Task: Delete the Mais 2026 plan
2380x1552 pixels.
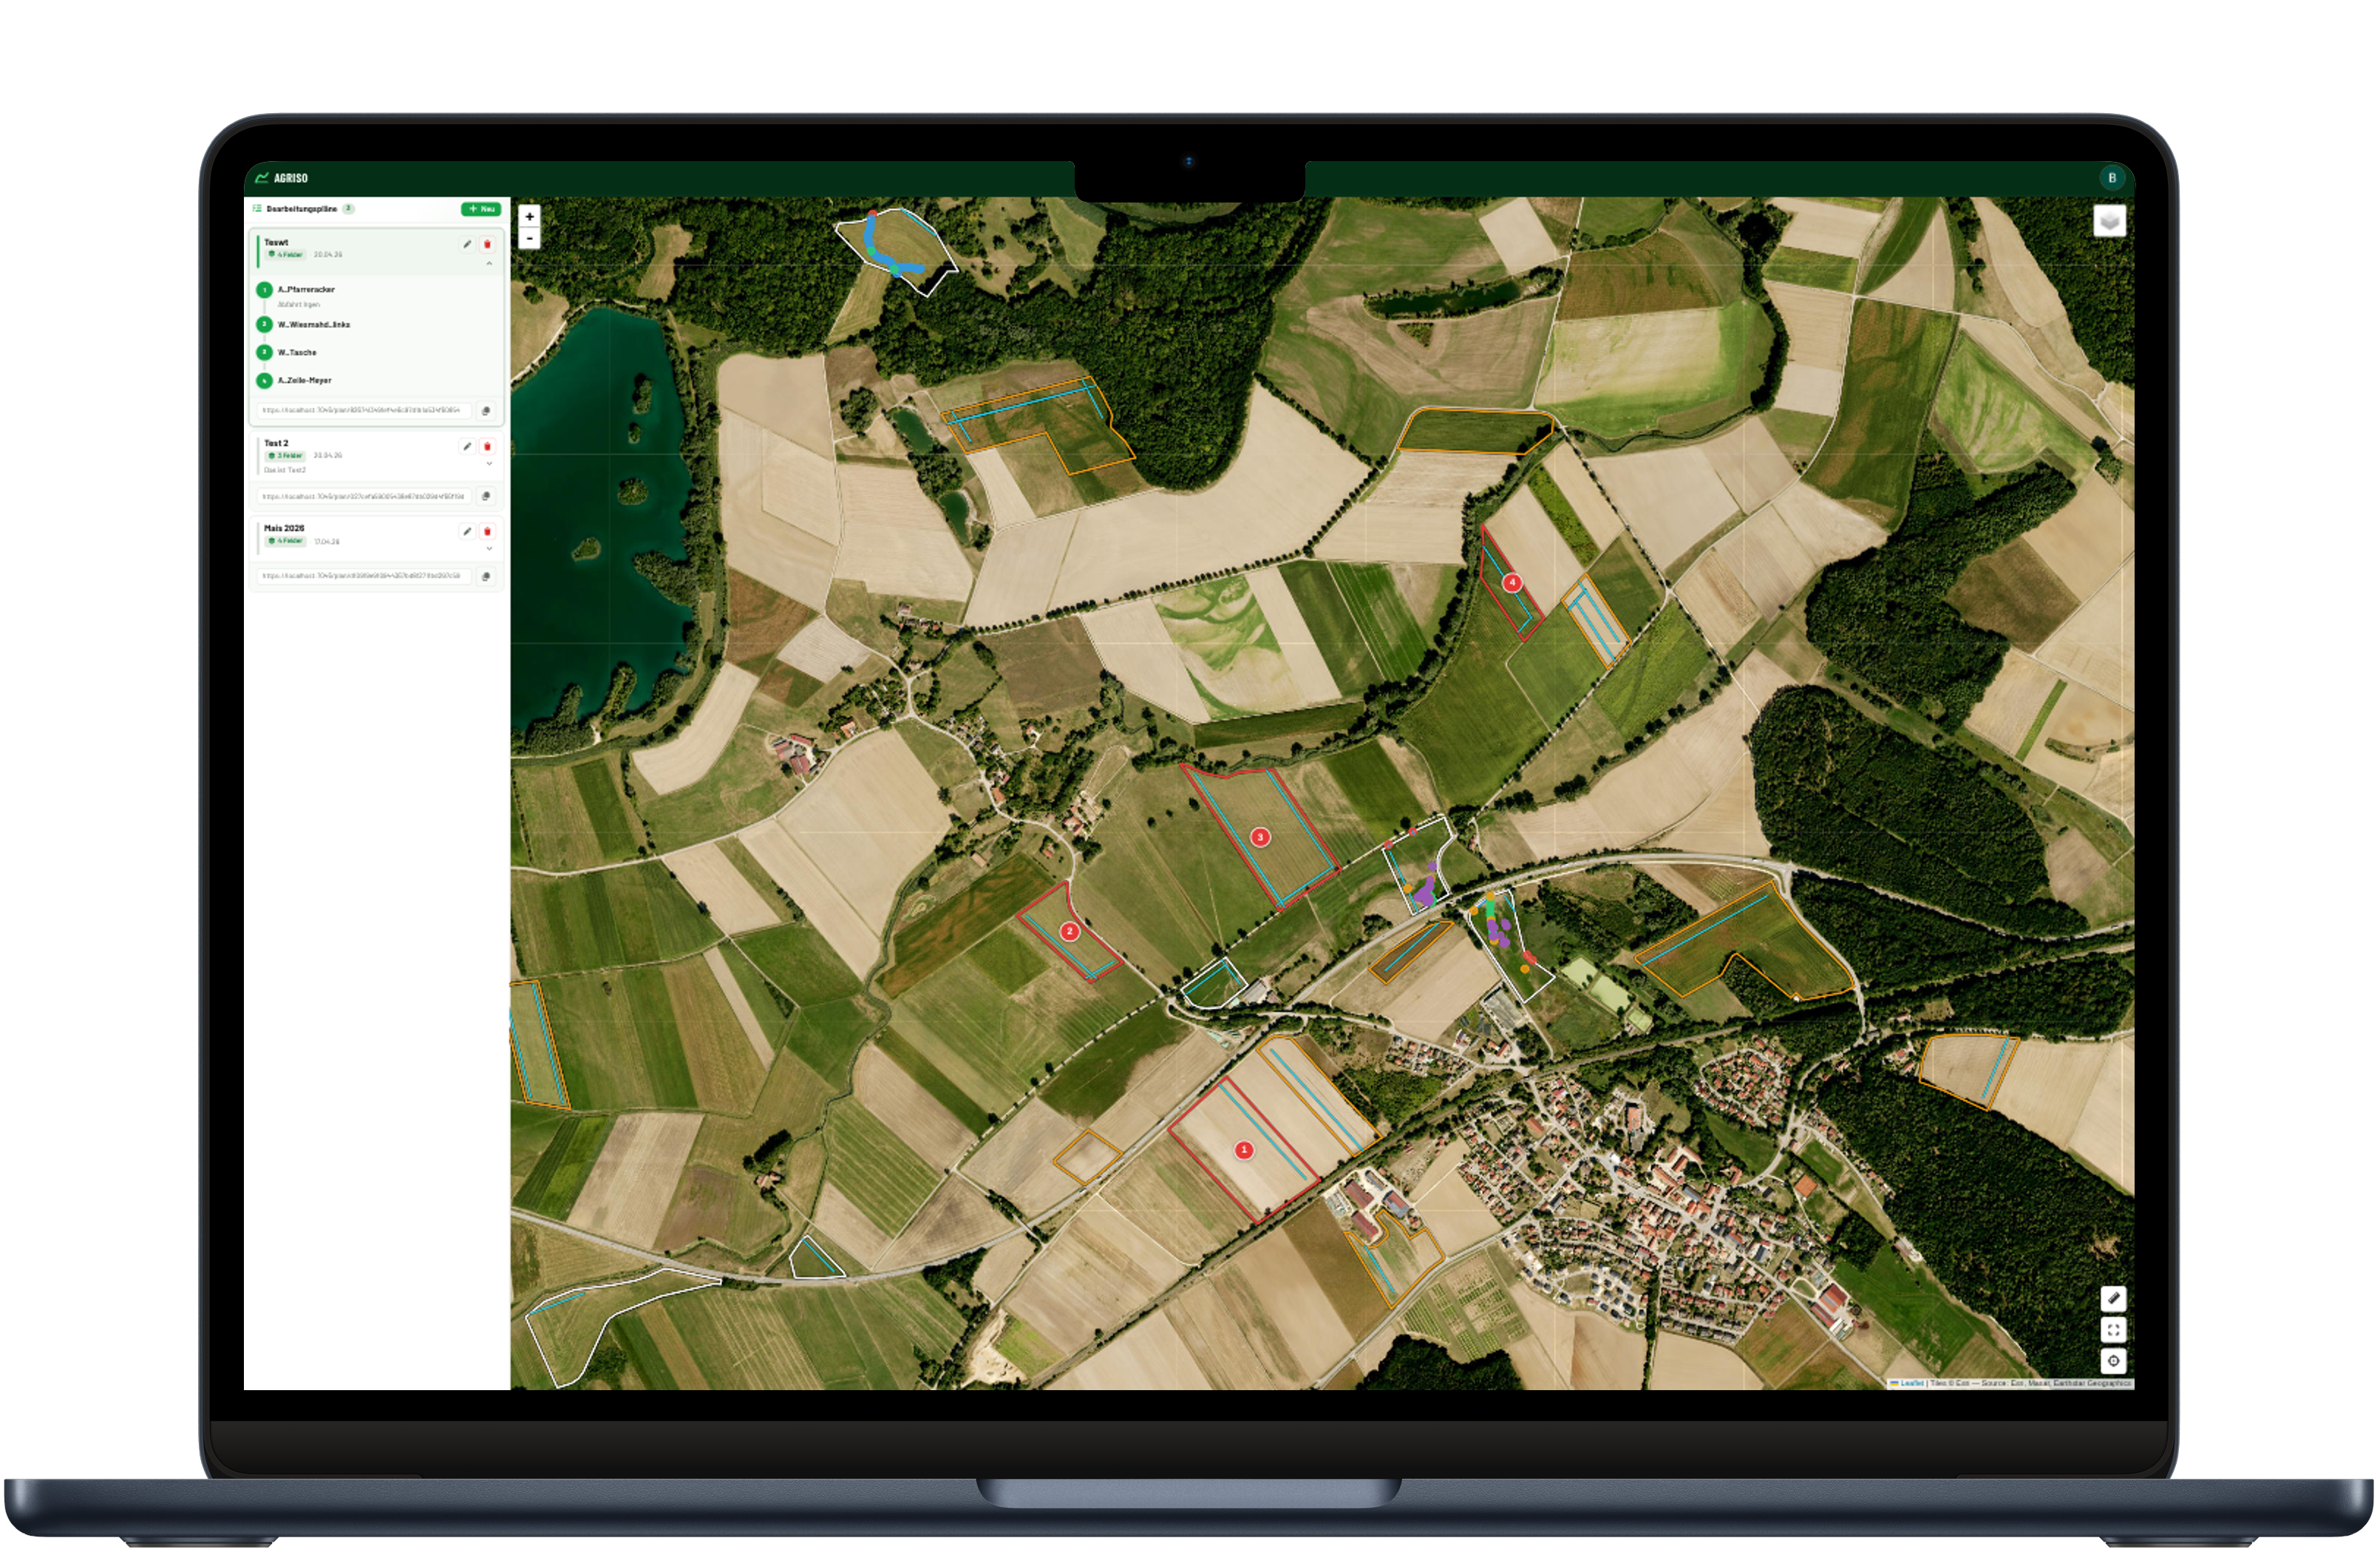Action: pos(487,532)
